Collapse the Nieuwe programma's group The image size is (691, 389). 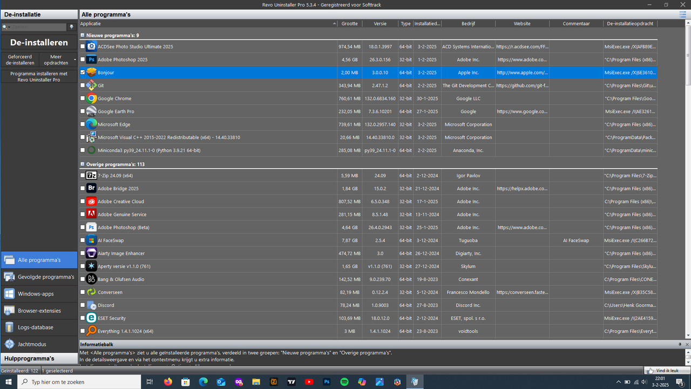pyautogui.click(x=83, y=35)
